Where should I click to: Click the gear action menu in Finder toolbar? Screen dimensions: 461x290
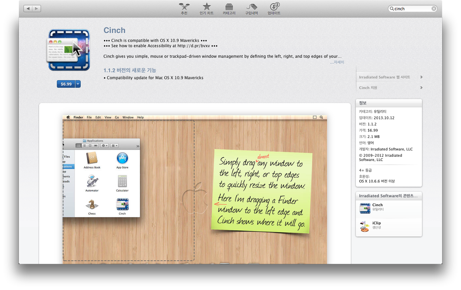coord(104,146)
